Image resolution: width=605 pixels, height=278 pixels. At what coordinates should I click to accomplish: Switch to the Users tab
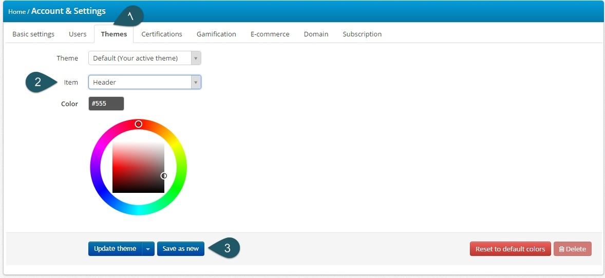coord(78,34)
